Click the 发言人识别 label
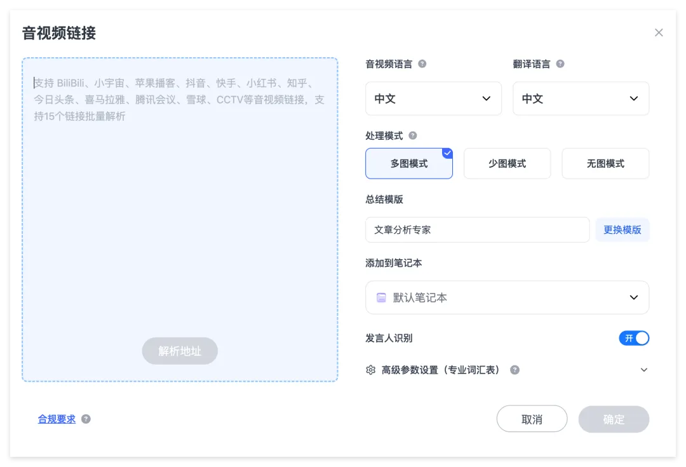The height and width of the screenshot is (467, 686). [x=389, y=338]
